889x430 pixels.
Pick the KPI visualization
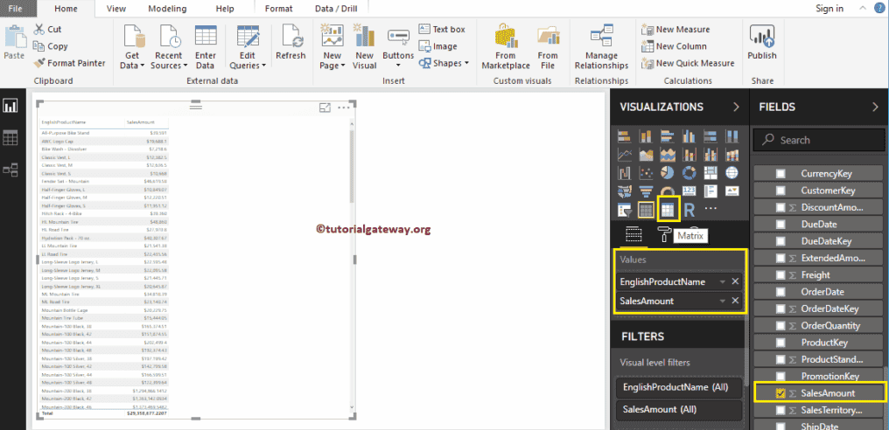pyautogui.click(x=732, y=191)
